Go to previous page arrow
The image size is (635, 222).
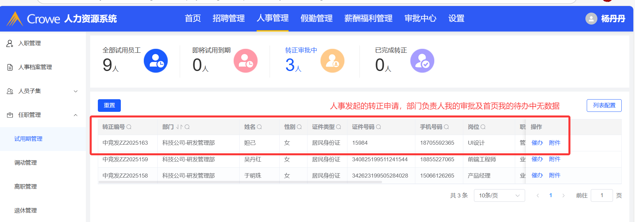pyautogui.click(x=537, y=195)
